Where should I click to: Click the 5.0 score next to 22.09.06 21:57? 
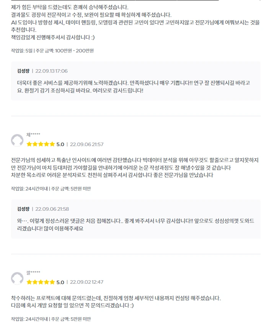point(60,145)
